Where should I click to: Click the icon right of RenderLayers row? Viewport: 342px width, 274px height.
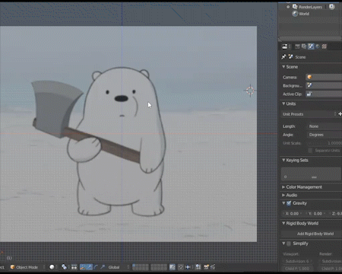pos(331,7)
